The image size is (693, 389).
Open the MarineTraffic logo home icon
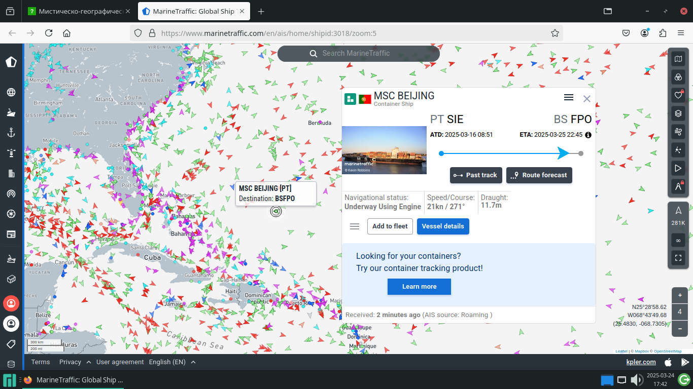click(11, 62)
